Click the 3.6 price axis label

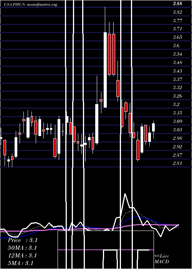coord(176,46)
